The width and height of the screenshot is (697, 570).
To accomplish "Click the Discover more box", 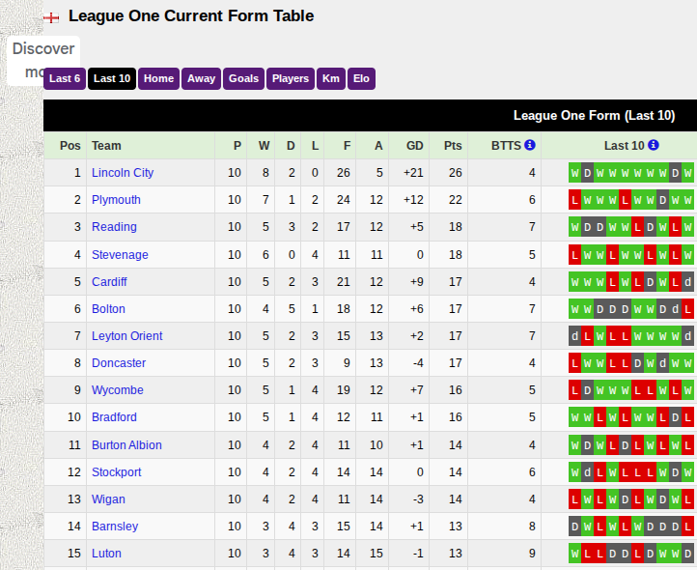I will [x=43, y=60].
